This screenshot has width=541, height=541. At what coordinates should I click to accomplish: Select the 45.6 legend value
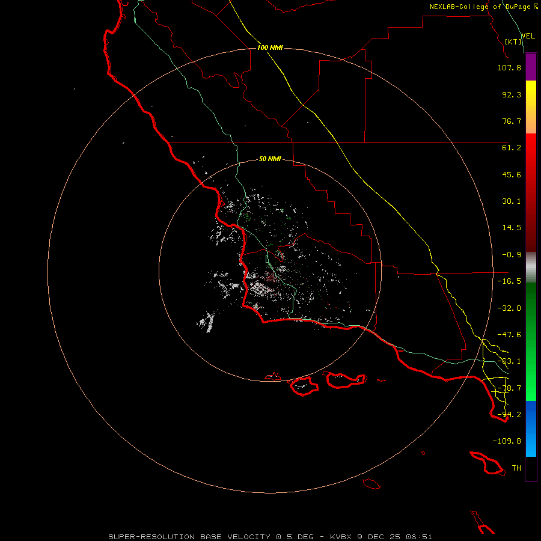pyautogui.click(x=512, y=174)
